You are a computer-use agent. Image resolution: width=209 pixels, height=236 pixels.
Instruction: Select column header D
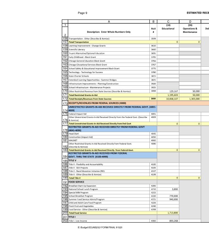coord(190,21)
